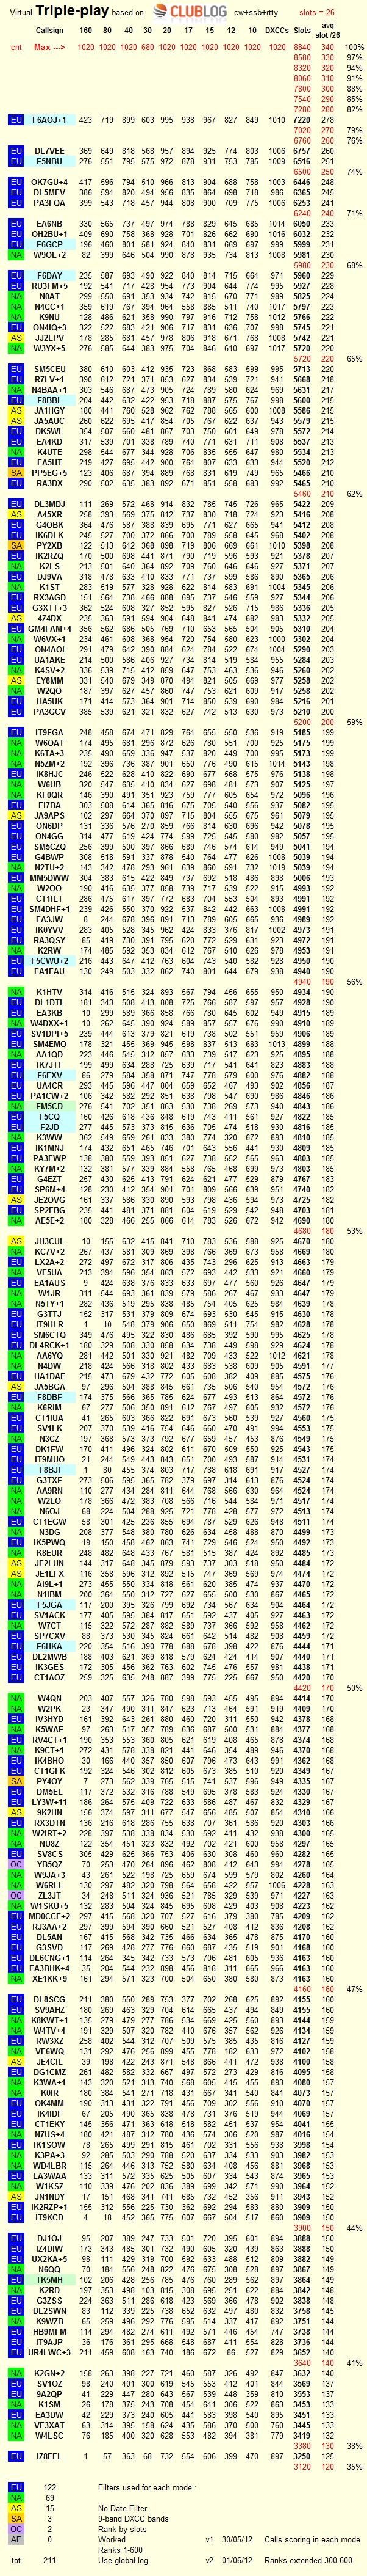Click the EU badge beside F6AOJ+1

pos(16,120)
